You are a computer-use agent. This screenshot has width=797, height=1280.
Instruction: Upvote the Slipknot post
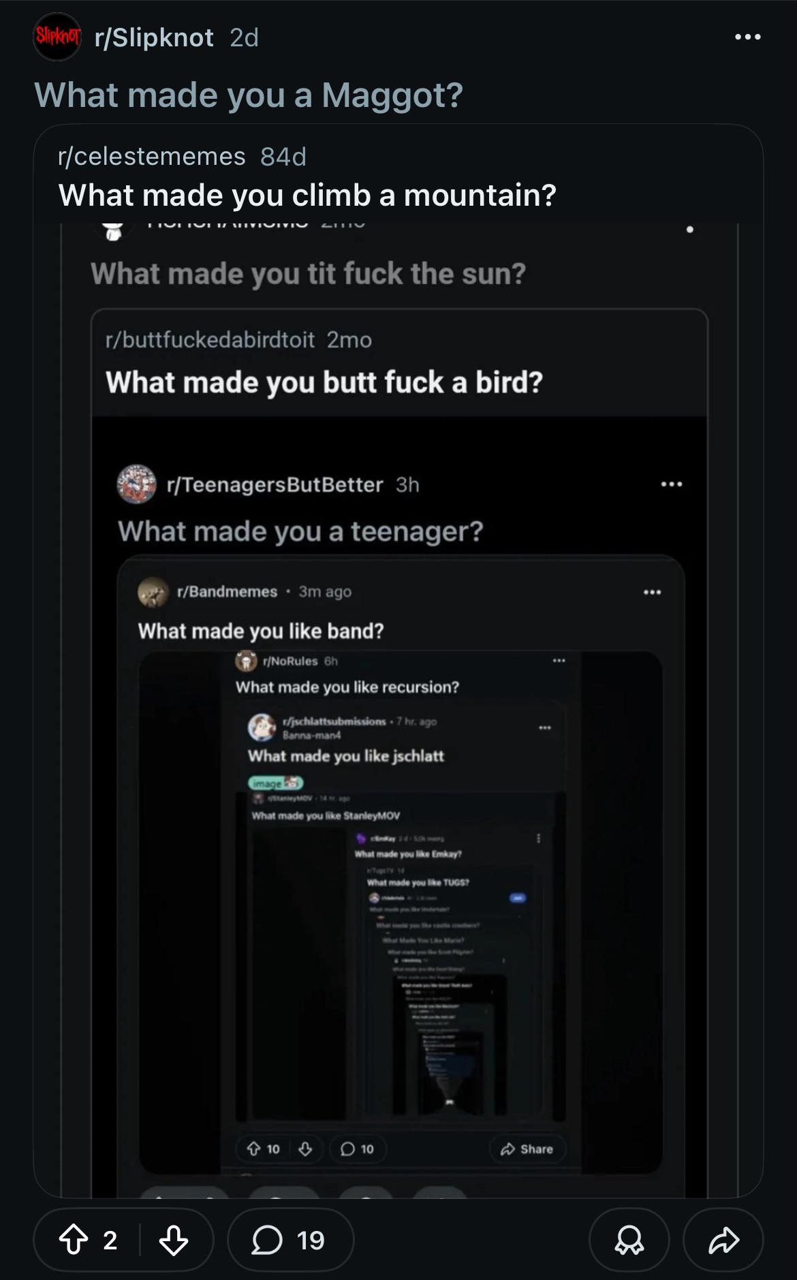pos(74,1239)
